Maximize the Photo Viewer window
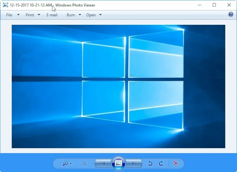The height and width of the screenshot is (172, 237). pyautogui.click(x=214, y=5)
